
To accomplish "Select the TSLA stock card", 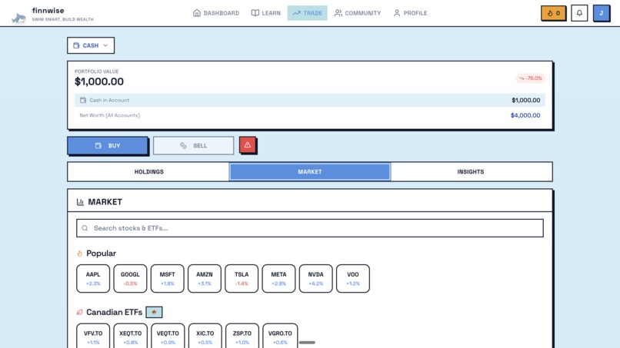I will point(242,279).
